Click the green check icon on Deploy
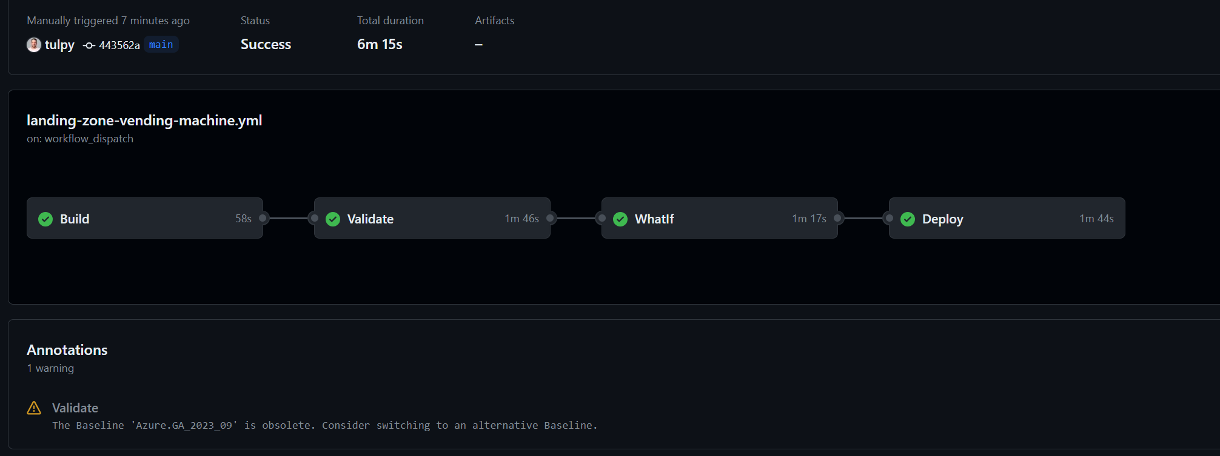This screenshot has height=456, width=1220. coord(908,219)
